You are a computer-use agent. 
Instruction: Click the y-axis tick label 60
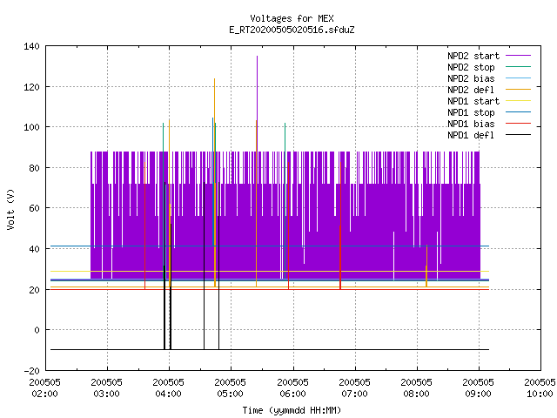coord(34,208)
